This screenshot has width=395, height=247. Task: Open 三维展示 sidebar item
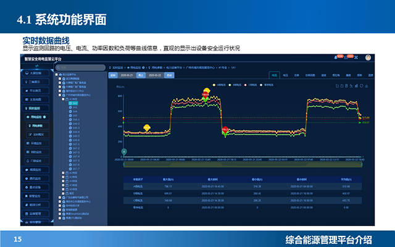36,82
